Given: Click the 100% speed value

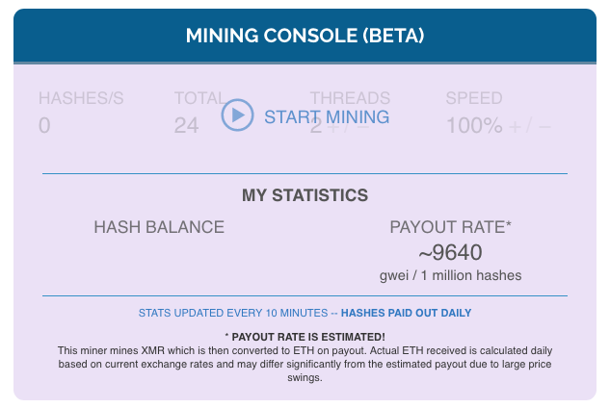Looking at the screenshot, I should coord(474,126).
